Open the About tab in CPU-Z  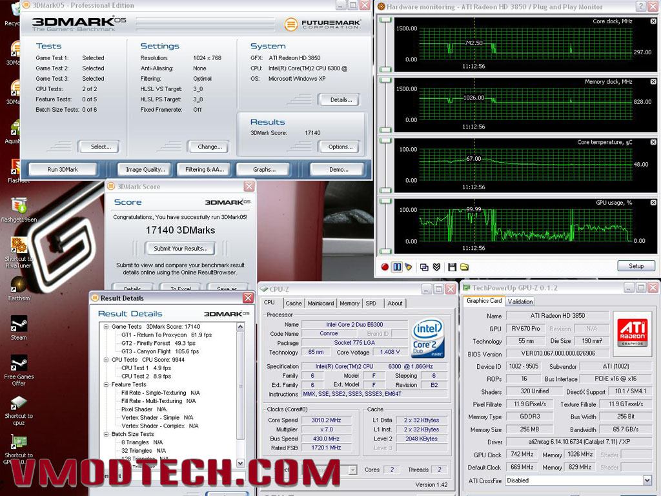point(395,304)
